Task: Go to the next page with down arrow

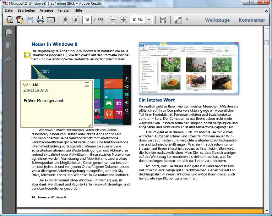Action: (x=76, y=20)
